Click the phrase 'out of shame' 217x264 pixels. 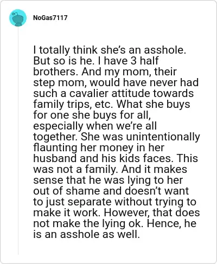tap(67, 191)
